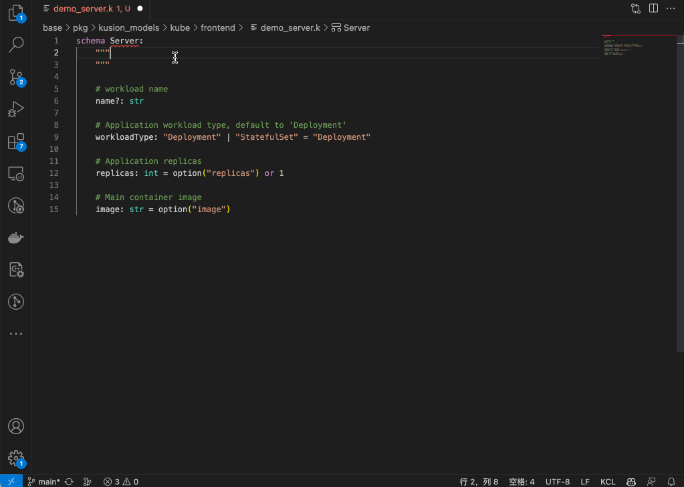Click the frontend folder in breadcrumbs
Viewport: 684px width, 487px height.
click(x=218, y=27)
